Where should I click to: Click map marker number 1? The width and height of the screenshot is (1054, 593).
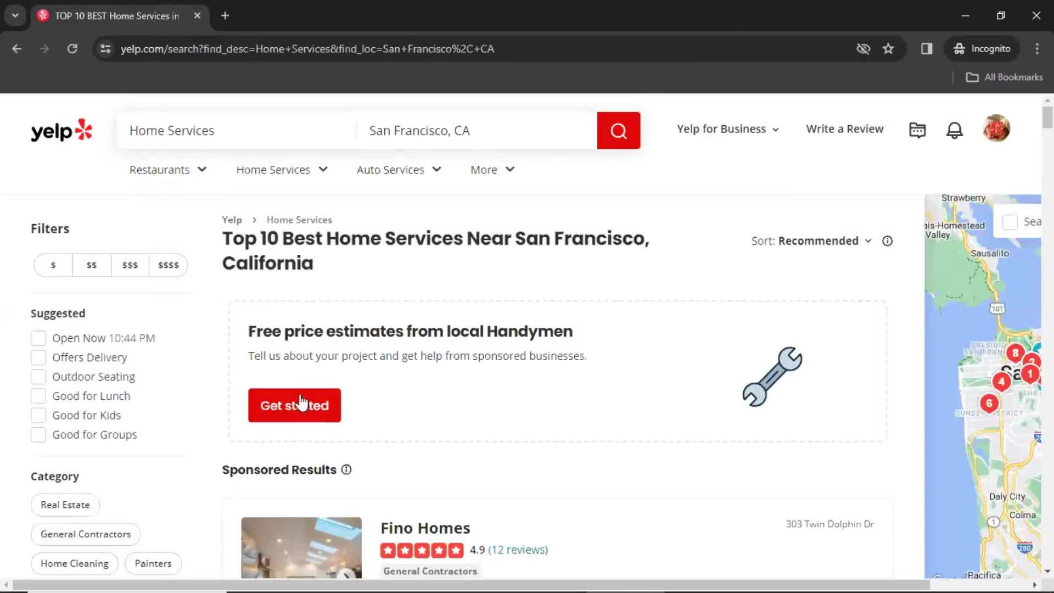click(x=1030, y=374)
